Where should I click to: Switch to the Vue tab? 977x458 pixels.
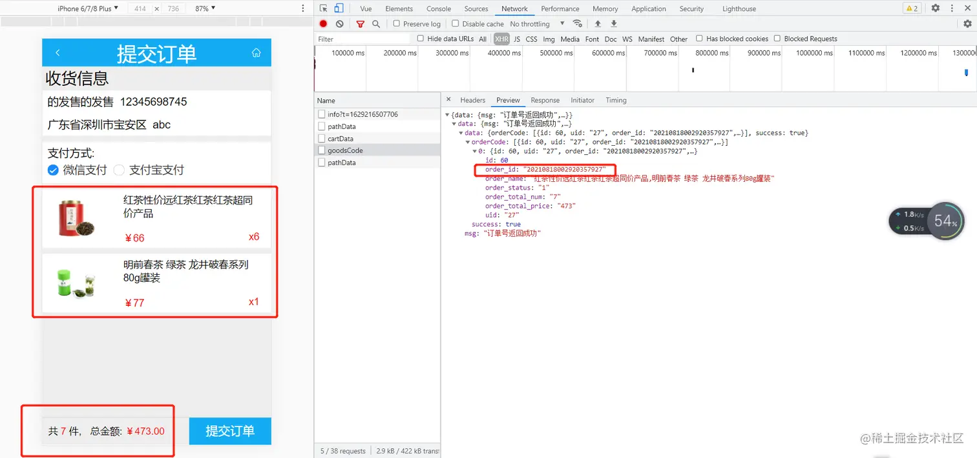366,8
